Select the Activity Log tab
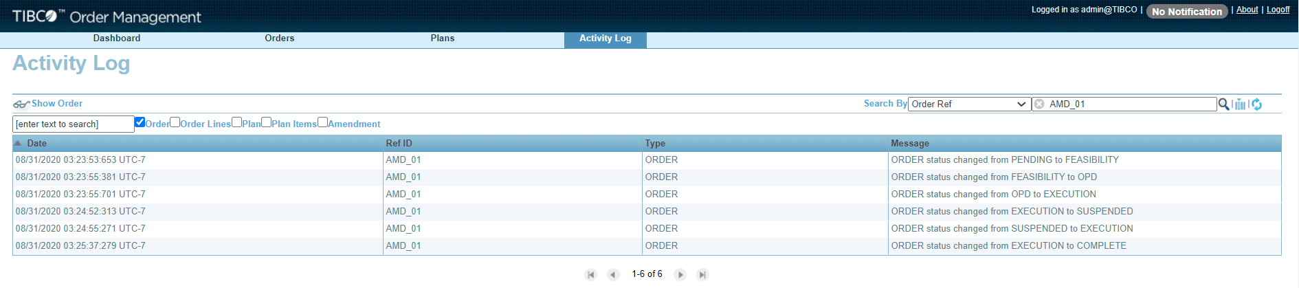This screenshot has height=288, width=1299. point(606,39)
